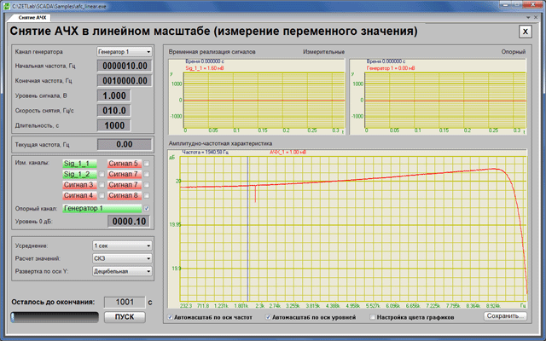Click the Уровень сигнала field 1.000
Screen dimensions: 546x341
113,95
